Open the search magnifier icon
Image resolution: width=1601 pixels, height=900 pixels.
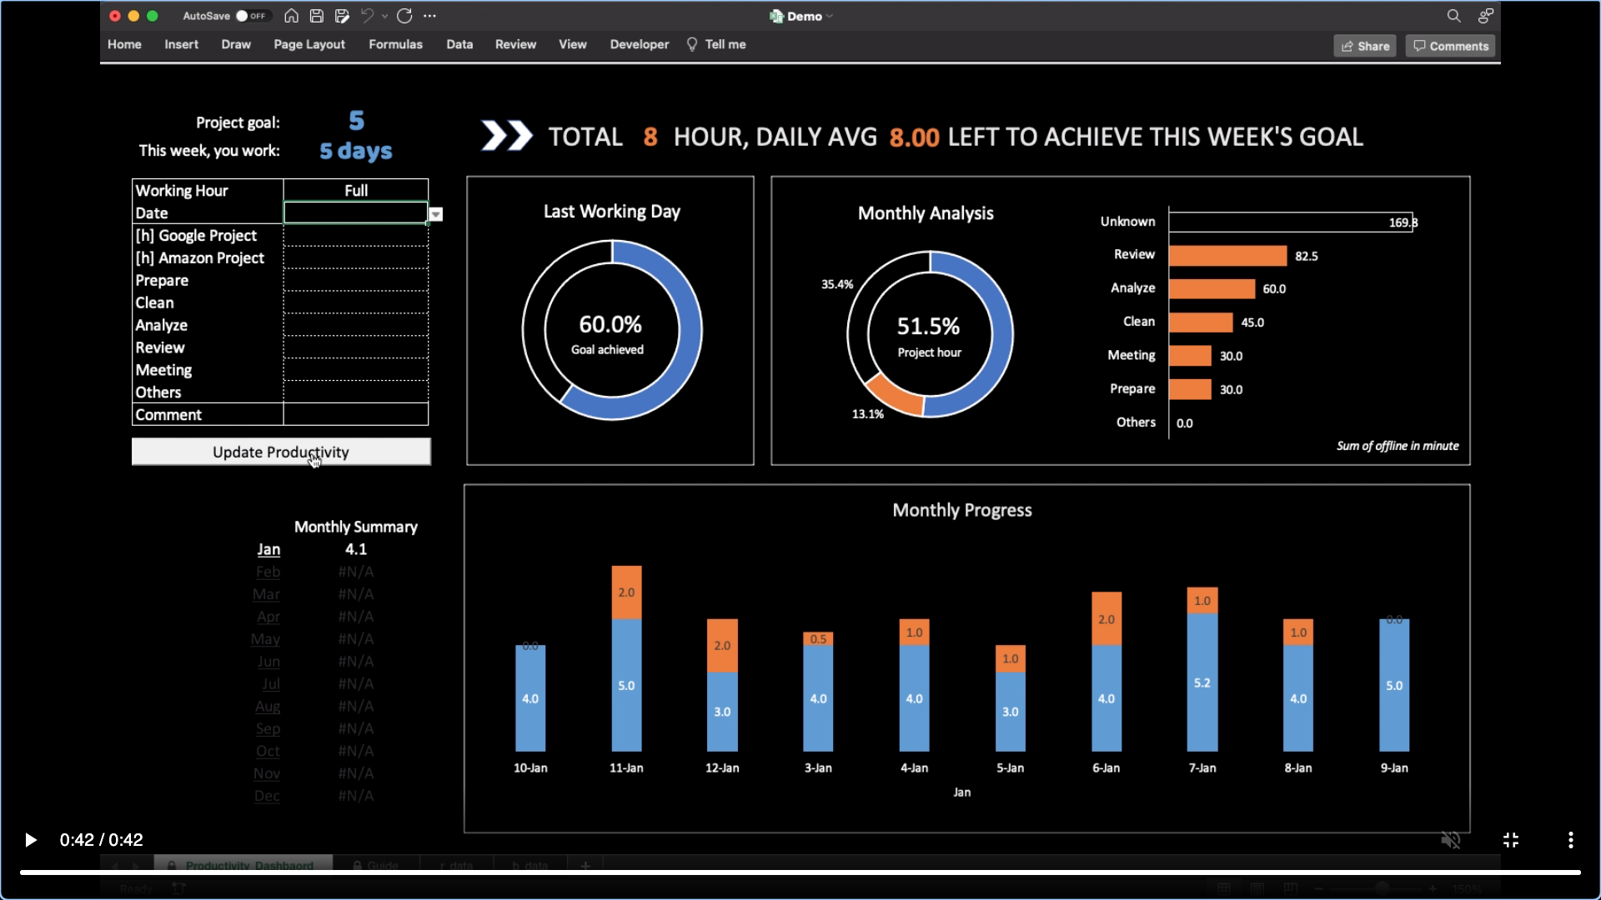1453,16
